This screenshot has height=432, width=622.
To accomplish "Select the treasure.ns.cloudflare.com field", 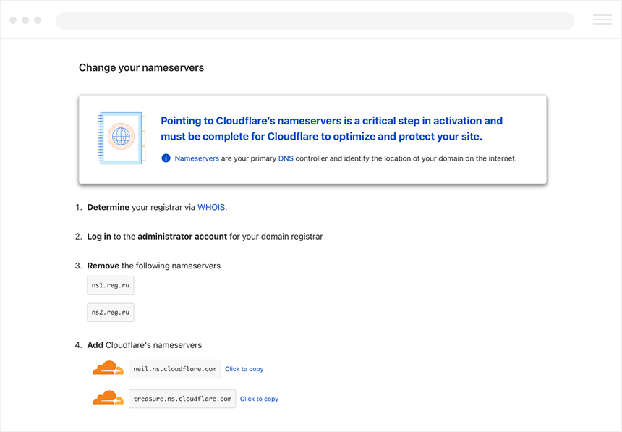I will click(182, 399).
